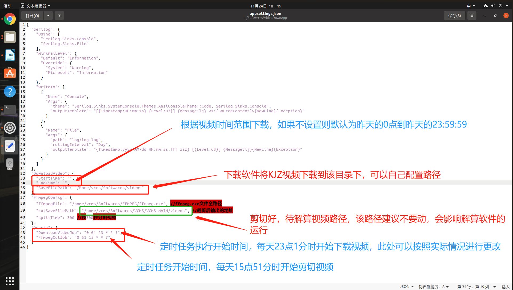513x290 pixels.
Task: Click line number 46 in the gutter
Action: (x=23, y=247)
